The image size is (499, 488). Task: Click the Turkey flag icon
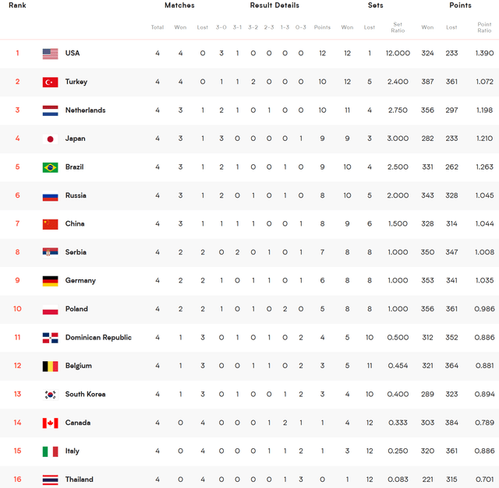tap(50, 82)
